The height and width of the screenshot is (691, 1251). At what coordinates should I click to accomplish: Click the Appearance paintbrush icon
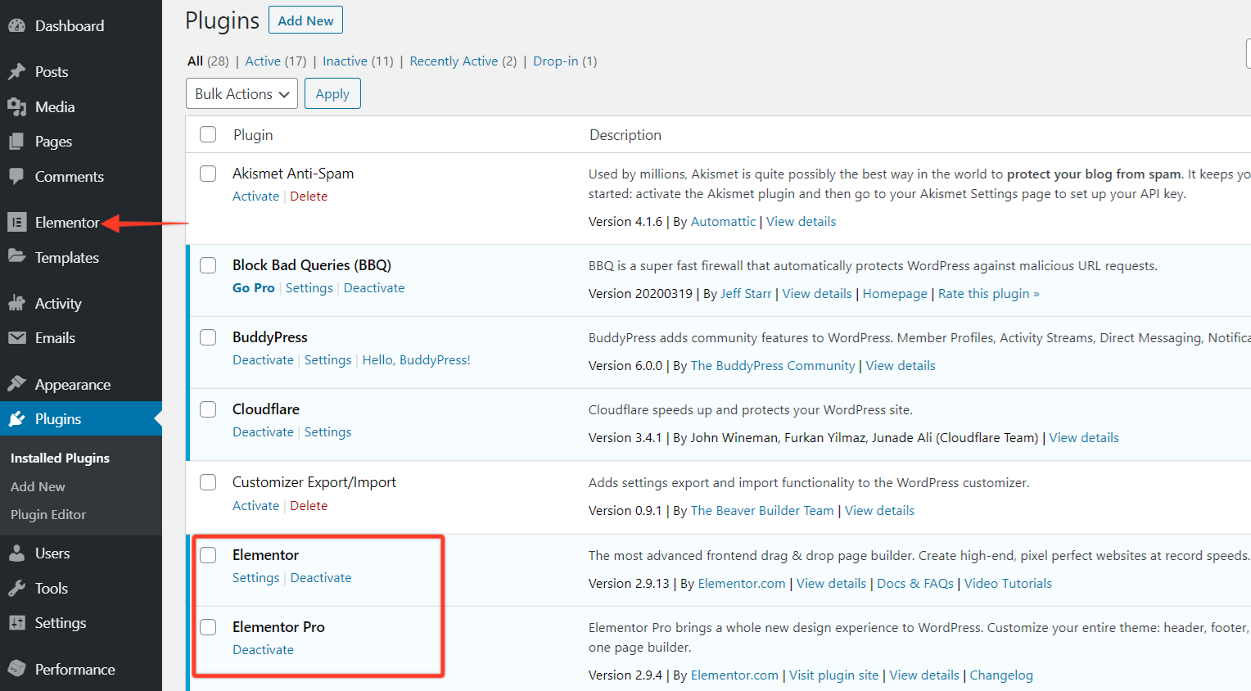(x=16, y=383)
